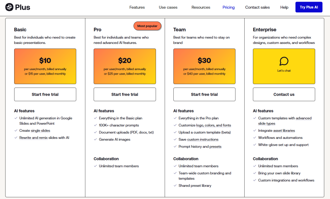The image size is (330, 199).
Task: Open the Help navigation item
Action: point(284,7)
